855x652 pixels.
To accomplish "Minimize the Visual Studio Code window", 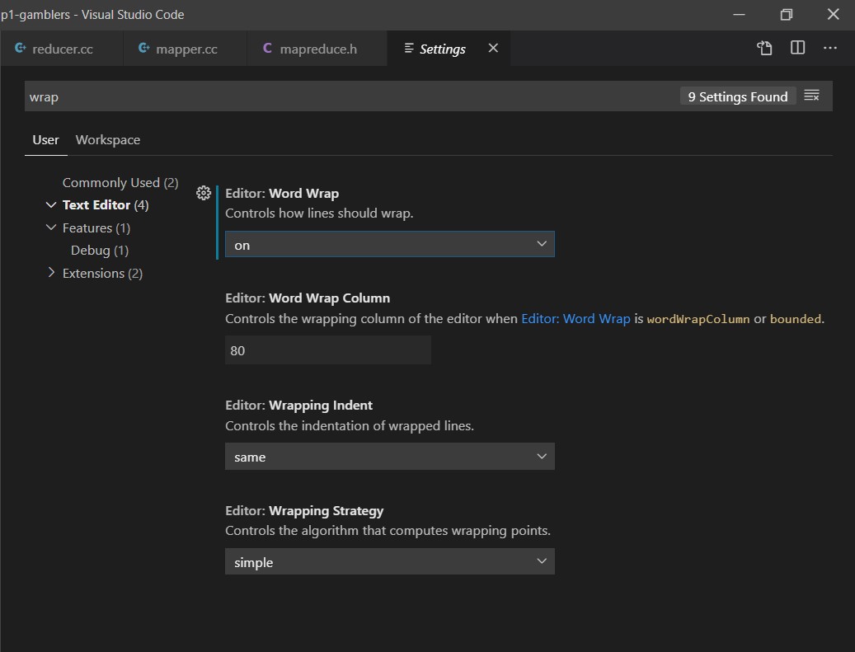I will click(739, 14).
